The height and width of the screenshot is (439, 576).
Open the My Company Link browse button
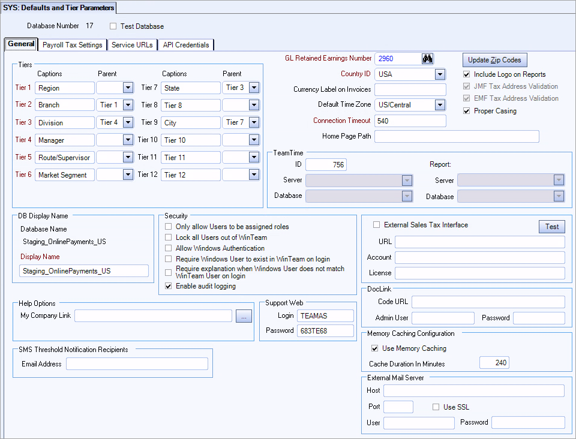pos(244,315)
